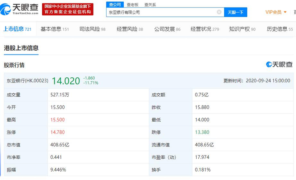Image resolution: width=296 pixels, height=180 pixels.
Task: Click the company name search input field
Action: [x=161, y=12]
